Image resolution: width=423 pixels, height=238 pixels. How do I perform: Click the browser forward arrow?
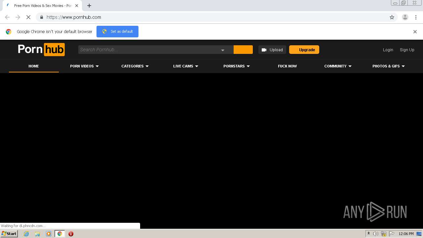click(x=18, y=17)
